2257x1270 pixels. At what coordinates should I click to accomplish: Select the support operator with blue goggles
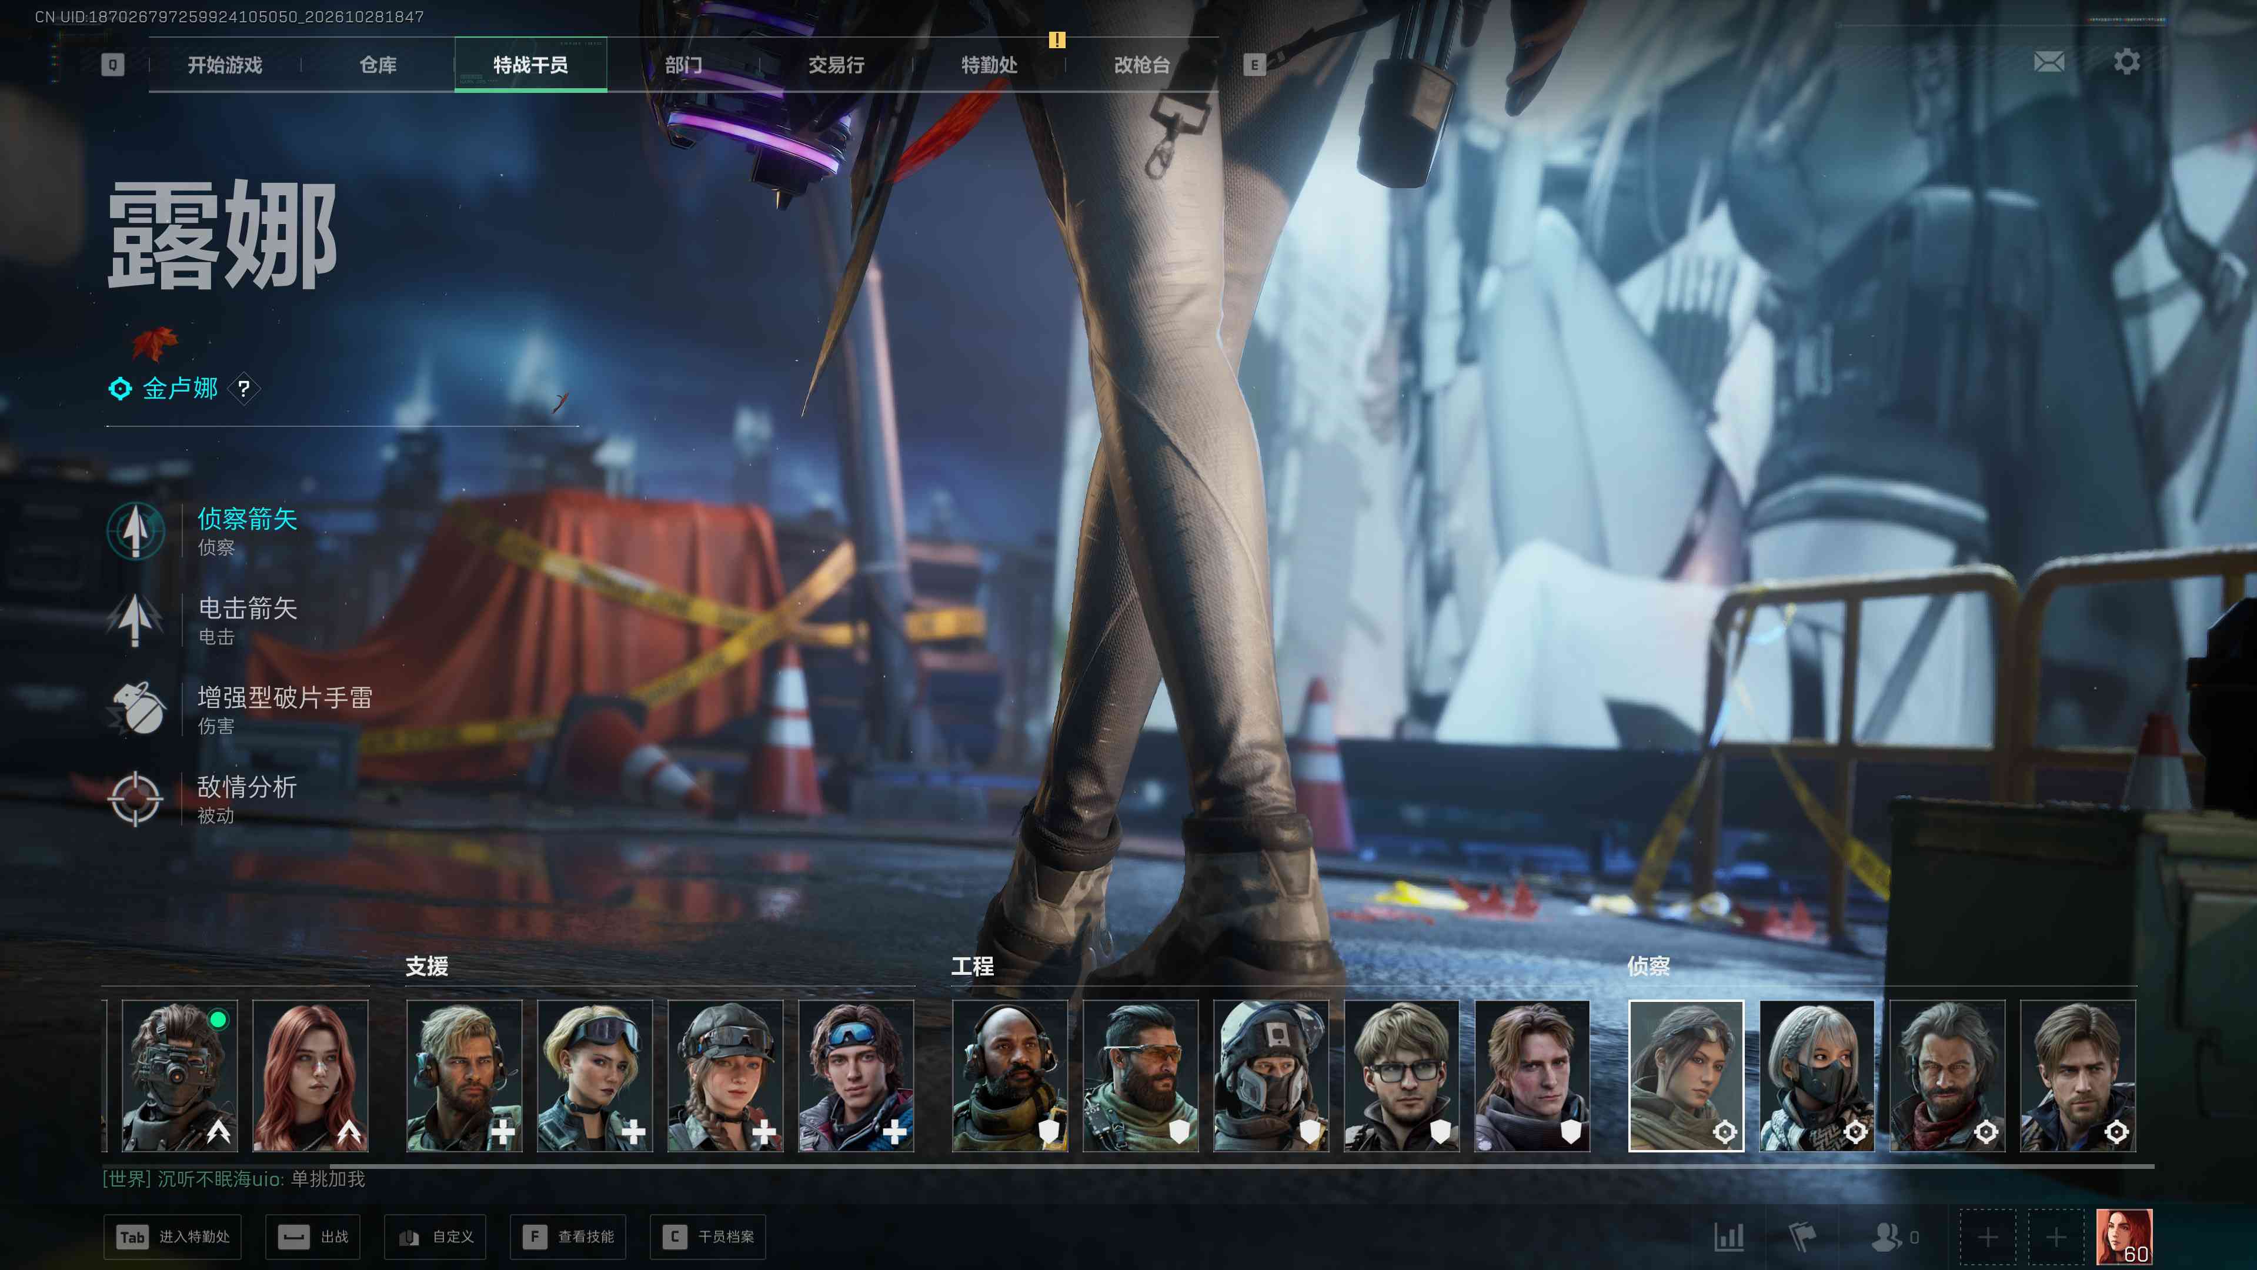pyautogui.click(x=856, y=1077)
